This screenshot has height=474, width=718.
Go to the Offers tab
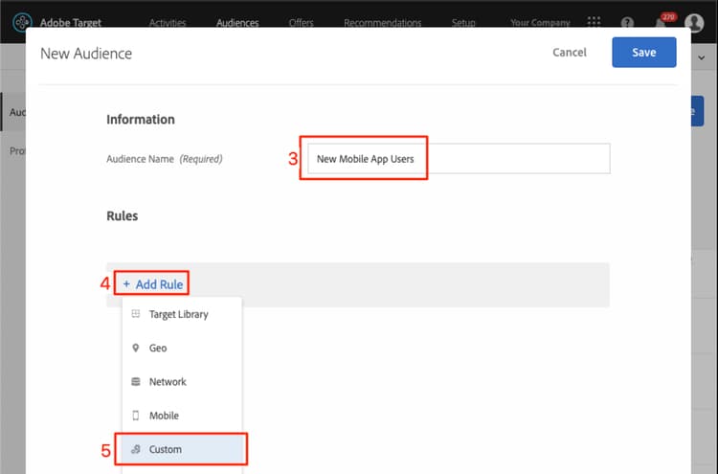coord(301,22)
